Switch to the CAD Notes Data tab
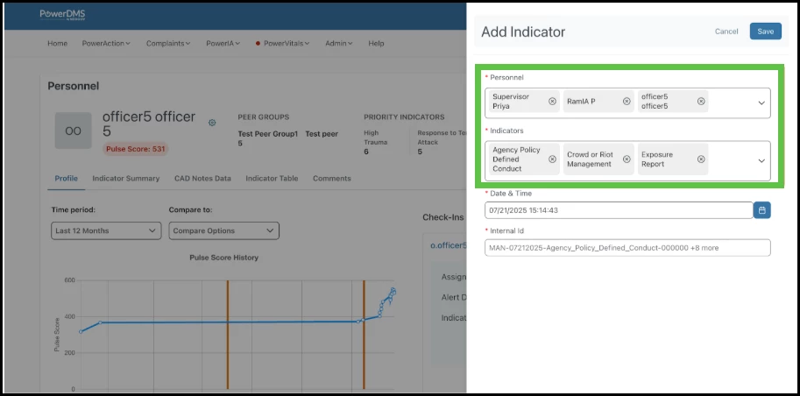This screenshot has width=800, height=396. pyautogui.click(x=202, y=179)
